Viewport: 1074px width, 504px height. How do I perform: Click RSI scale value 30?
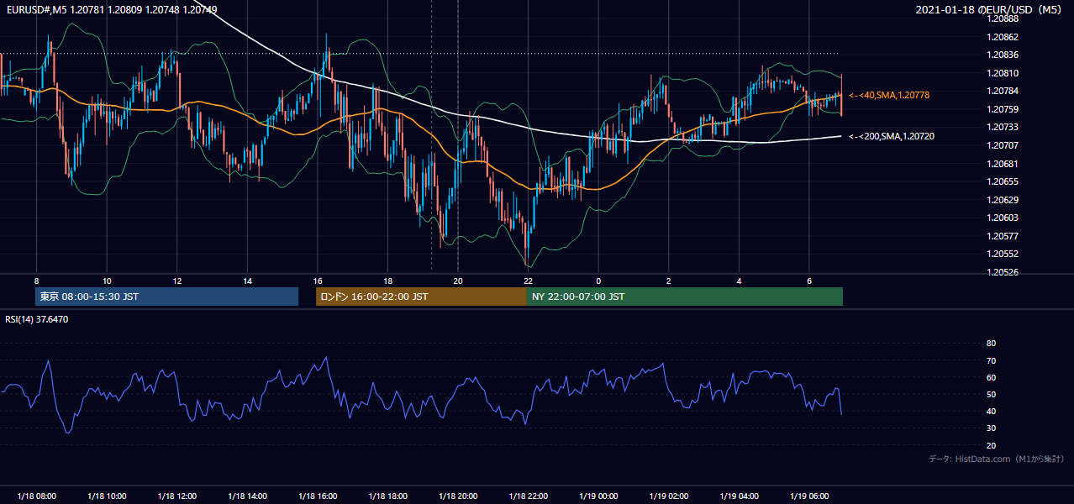(x=991, y=428)
